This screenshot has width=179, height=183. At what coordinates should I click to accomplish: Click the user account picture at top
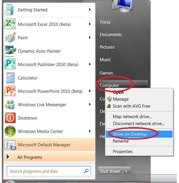123,6
